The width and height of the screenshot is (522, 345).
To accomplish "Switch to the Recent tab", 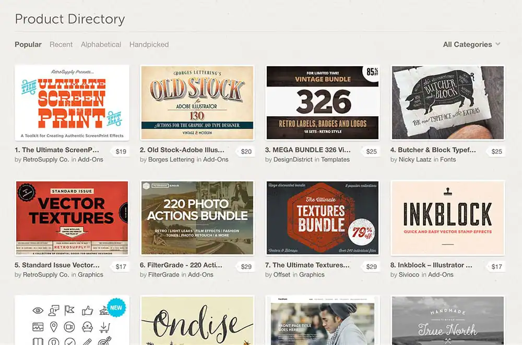I will pos(61,44).
